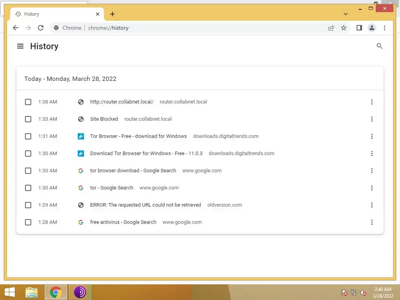This screenshot has width=400, height=300.
Task: Click the Action Center flag tray icon
Action: click(345, 293)
